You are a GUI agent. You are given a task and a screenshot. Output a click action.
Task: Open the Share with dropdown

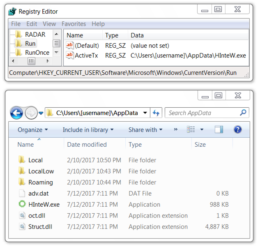point(145,130)
